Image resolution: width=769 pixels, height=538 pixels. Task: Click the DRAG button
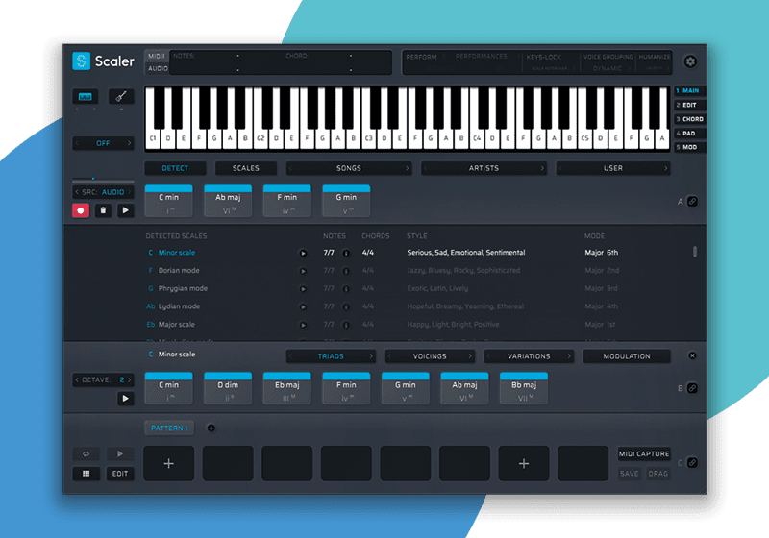657,474
